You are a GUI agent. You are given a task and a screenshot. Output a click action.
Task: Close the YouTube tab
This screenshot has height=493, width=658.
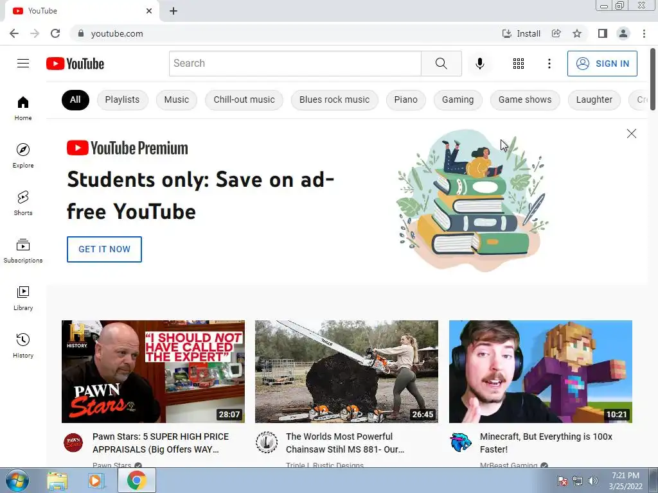click(x=149, y=11)
